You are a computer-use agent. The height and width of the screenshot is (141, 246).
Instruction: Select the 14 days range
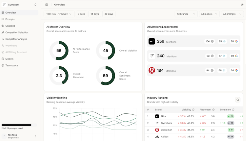point(95,14)
